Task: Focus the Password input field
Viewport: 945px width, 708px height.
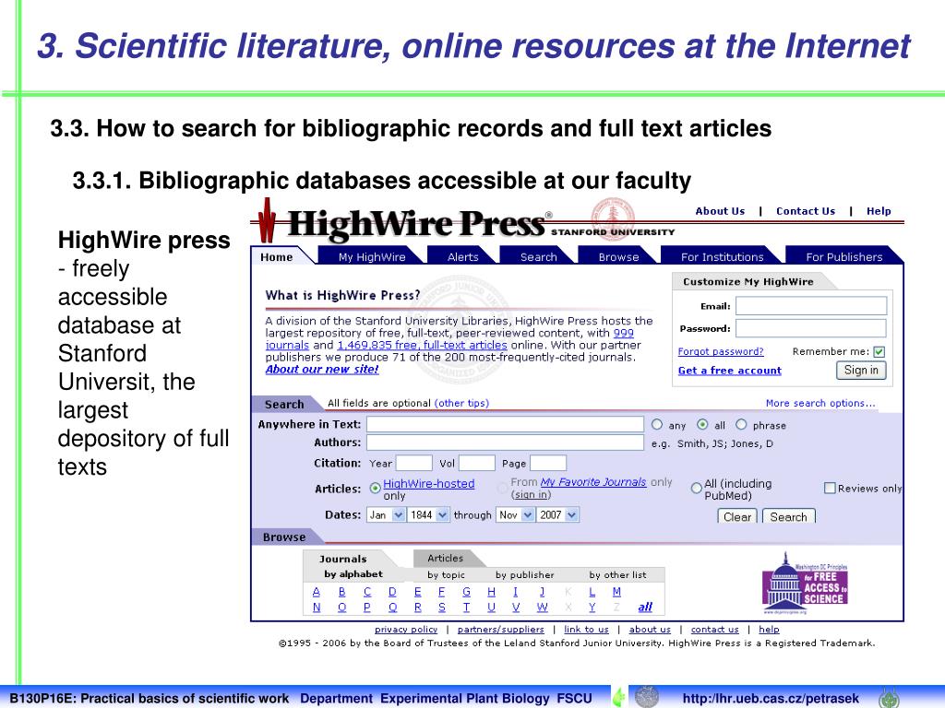Action: click(811, 328)
